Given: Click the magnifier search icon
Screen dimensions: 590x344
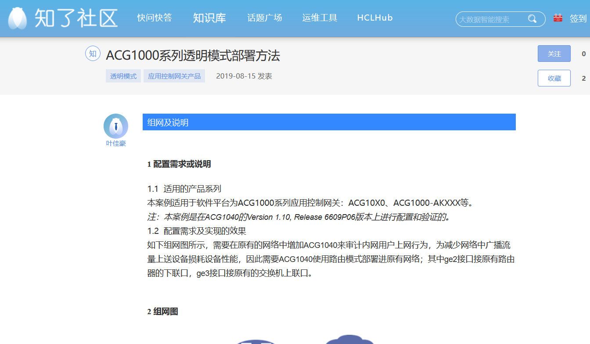Looking at the screenshot, I should pyautogui.click(x=532, y=19).
